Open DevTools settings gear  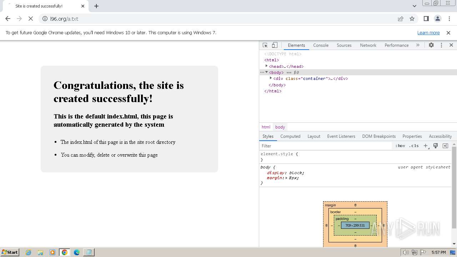click(431, 45)
